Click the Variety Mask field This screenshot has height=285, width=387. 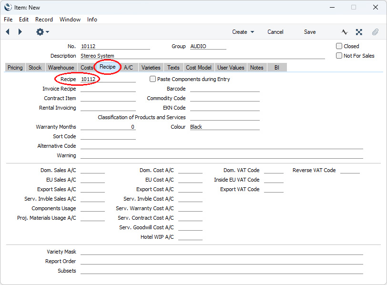tap(222, 252)
